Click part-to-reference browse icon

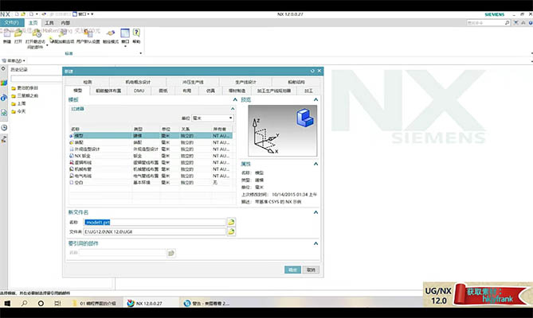(x=171, y=253)
